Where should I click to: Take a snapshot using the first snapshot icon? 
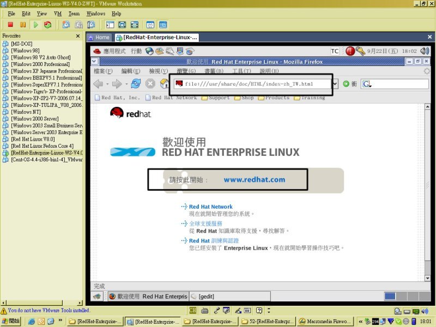point(66,25)
